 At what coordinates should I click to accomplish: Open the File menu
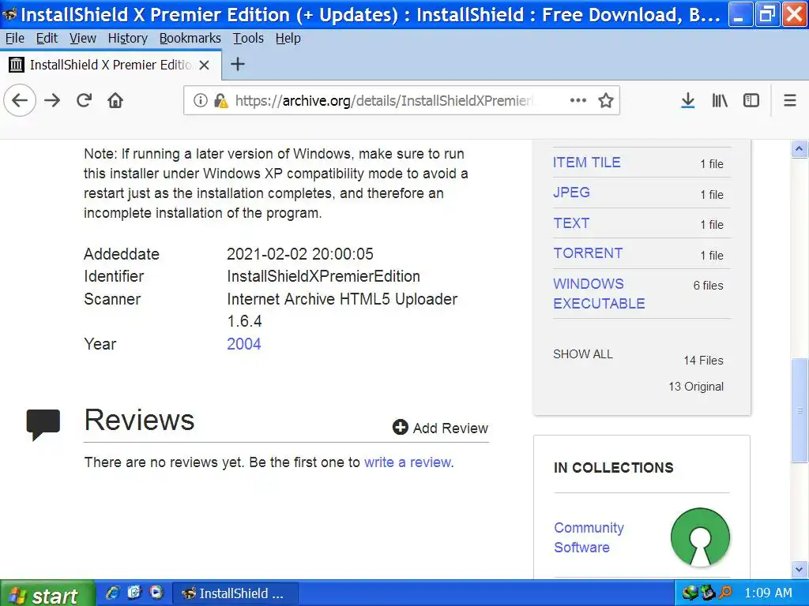tap(15, 38)
